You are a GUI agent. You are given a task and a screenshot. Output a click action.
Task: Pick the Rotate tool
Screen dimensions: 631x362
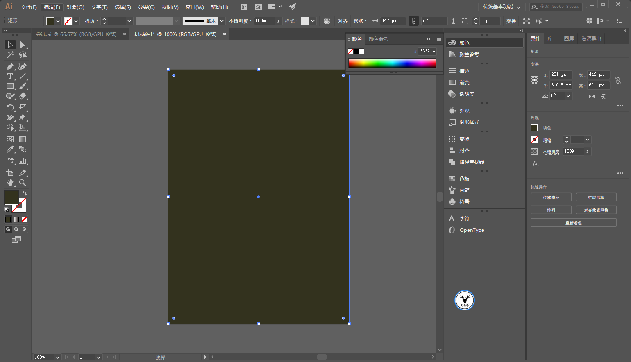point(10,108)
